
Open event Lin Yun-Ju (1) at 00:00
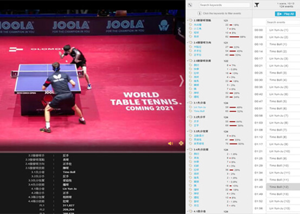coord(283,30)
